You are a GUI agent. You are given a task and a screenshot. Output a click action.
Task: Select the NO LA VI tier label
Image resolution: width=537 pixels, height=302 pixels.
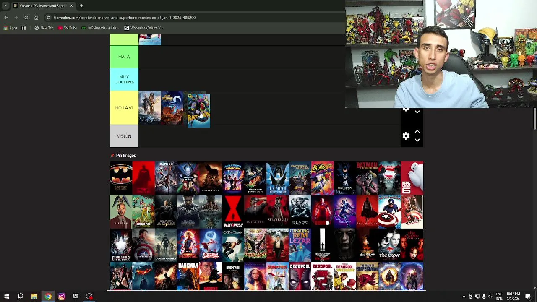coord(124,108)
